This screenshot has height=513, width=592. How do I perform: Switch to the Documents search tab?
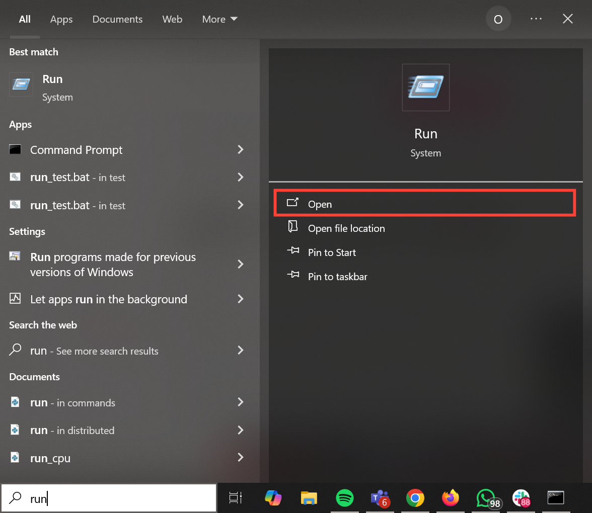pyautogui.click(x=117, y=19)
